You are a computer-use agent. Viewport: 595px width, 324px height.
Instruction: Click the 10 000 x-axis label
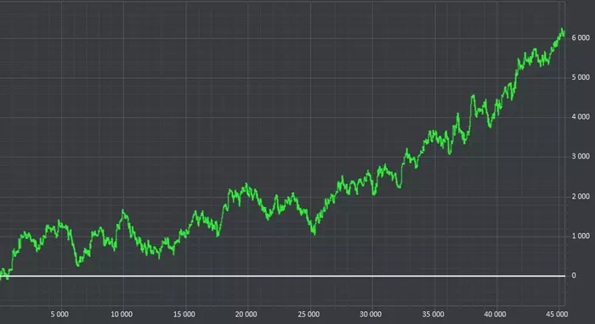coord(122,314)
